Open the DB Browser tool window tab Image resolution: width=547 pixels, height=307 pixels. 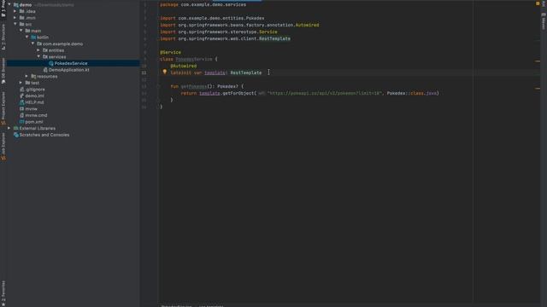pos(3,71)
